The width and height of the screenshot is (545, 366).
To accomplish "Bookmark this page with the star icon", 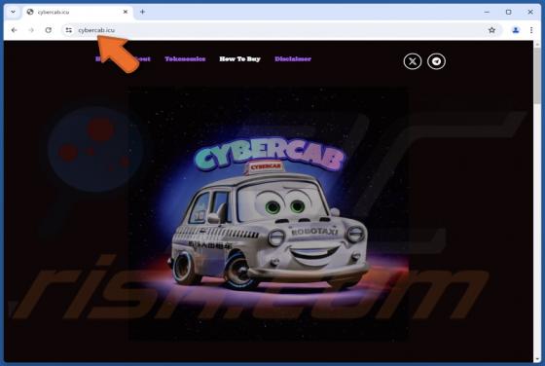I will click(x=491, y=30).
